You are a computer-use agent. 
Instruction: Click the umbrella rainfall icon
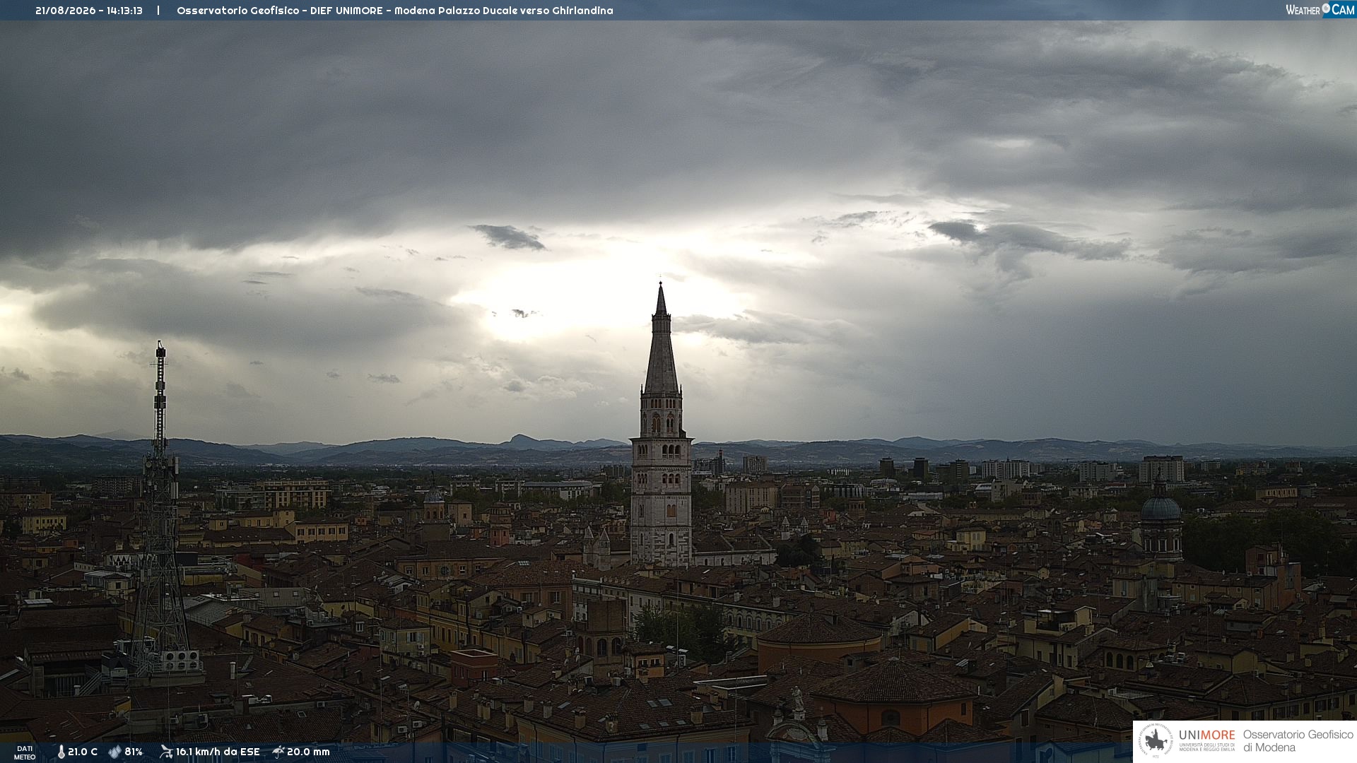click(278, 752)
